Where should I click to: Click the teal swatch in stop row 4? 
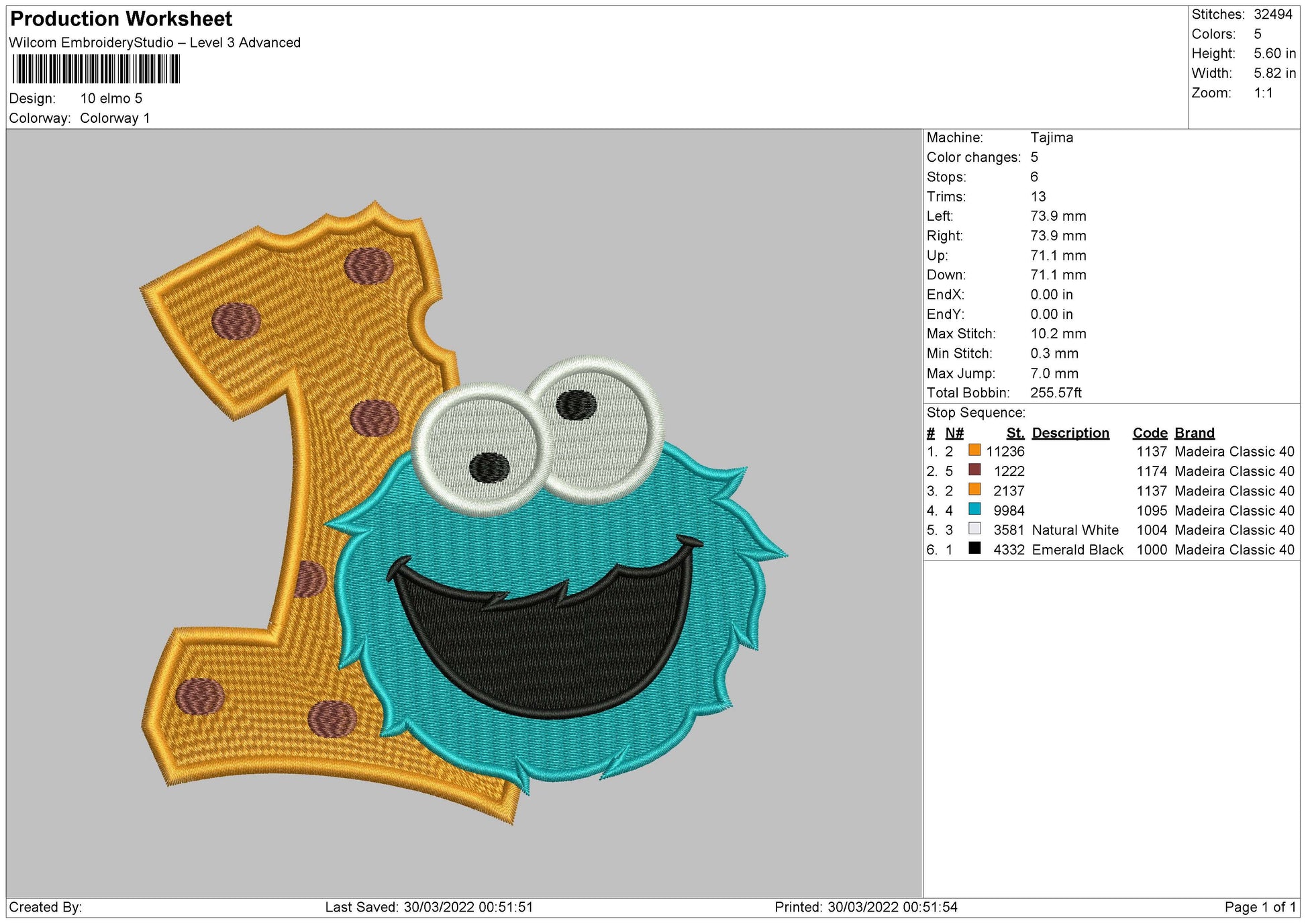[974, 509]
